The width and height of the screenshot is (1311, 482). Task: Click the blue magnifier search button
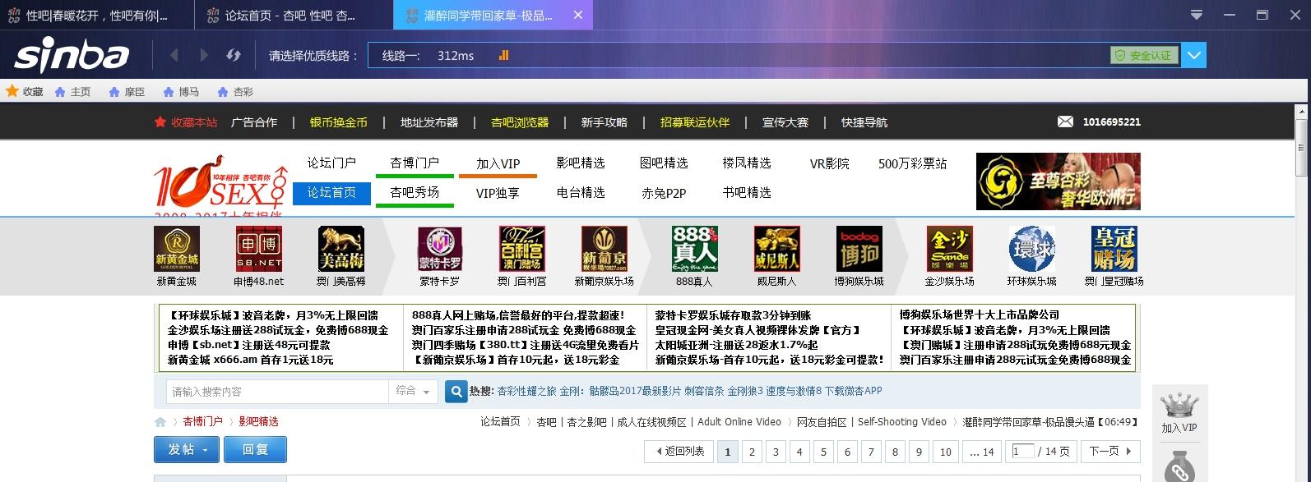pos(456,392)
